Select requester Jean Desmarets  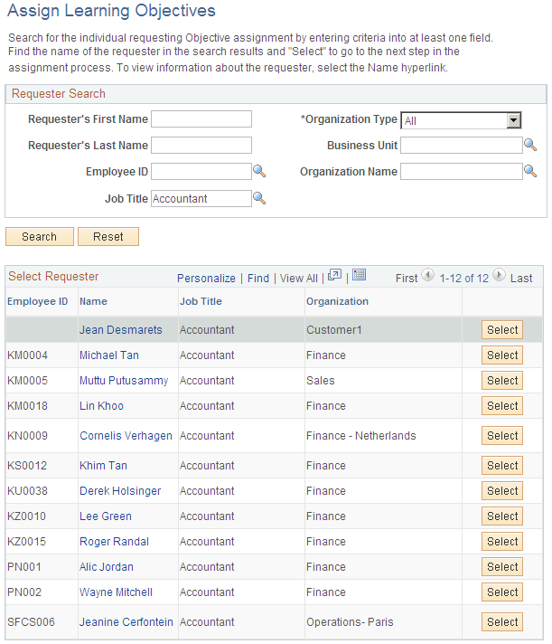pos(502,330)
